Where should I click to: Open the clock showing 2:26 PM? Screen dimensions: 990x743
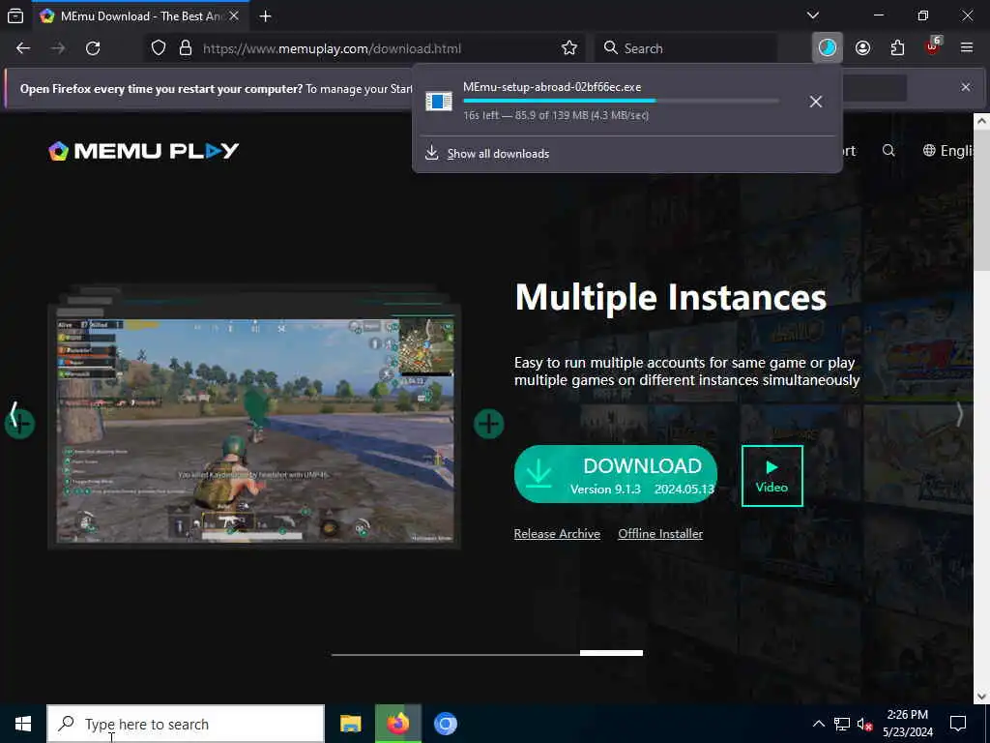click(907, 724)
